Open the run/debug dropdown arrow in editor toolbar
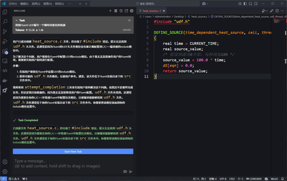This screenshot has height=181, width=287. click(267, 11)
